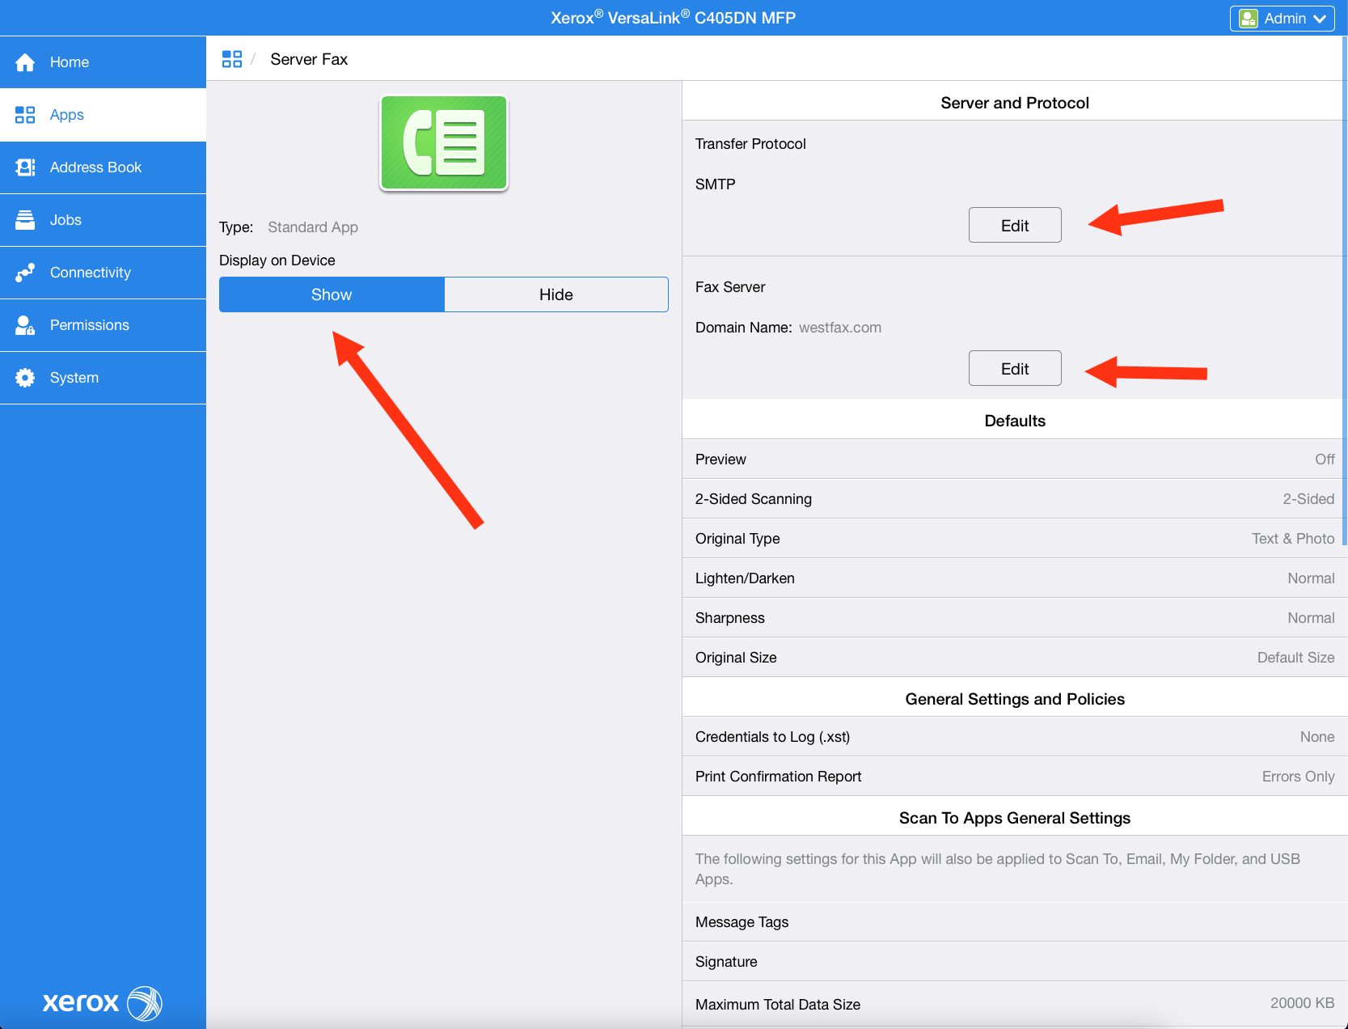1348x1029 pixels.
Task: Open Permissions using the user-lock icon
Action: [x=25, y=324]
